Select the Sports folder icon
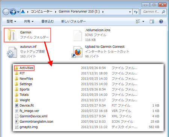169x137 pixels. 17,89
